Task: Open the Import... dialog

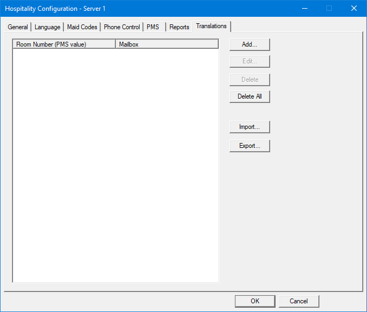Action: [250, 127]
